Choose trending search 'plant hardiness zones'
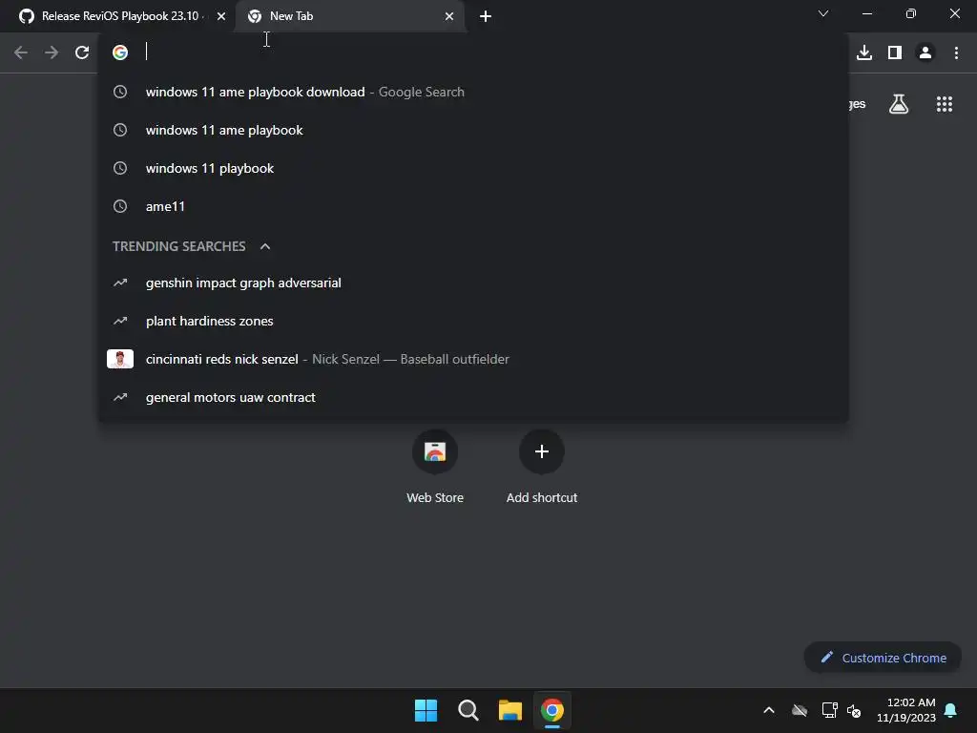977x733 pixels. click(473, 321)
